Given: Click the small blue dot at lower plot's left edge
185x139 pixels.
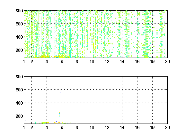Looking at the screenshot, I should coord(25,120).
